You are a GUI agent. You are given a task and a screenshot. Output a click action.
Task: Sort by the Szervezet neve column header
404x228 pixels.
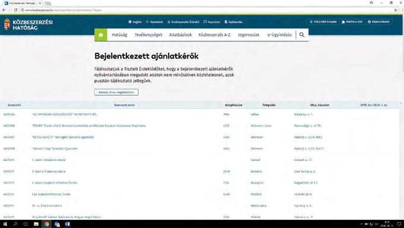pyautogui.click(x=124, y=105)
